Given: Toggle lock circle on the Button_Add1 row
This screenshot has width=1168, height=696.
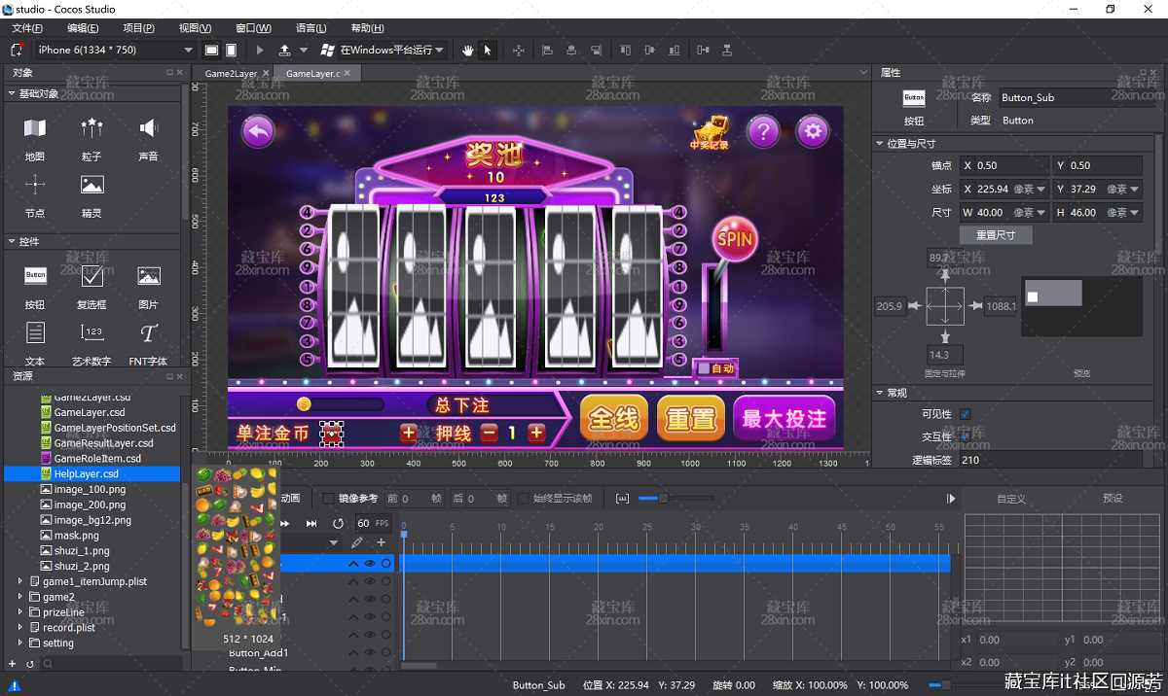Looking at the screenshot, I should pyautogui.click(x=385, y=652).
